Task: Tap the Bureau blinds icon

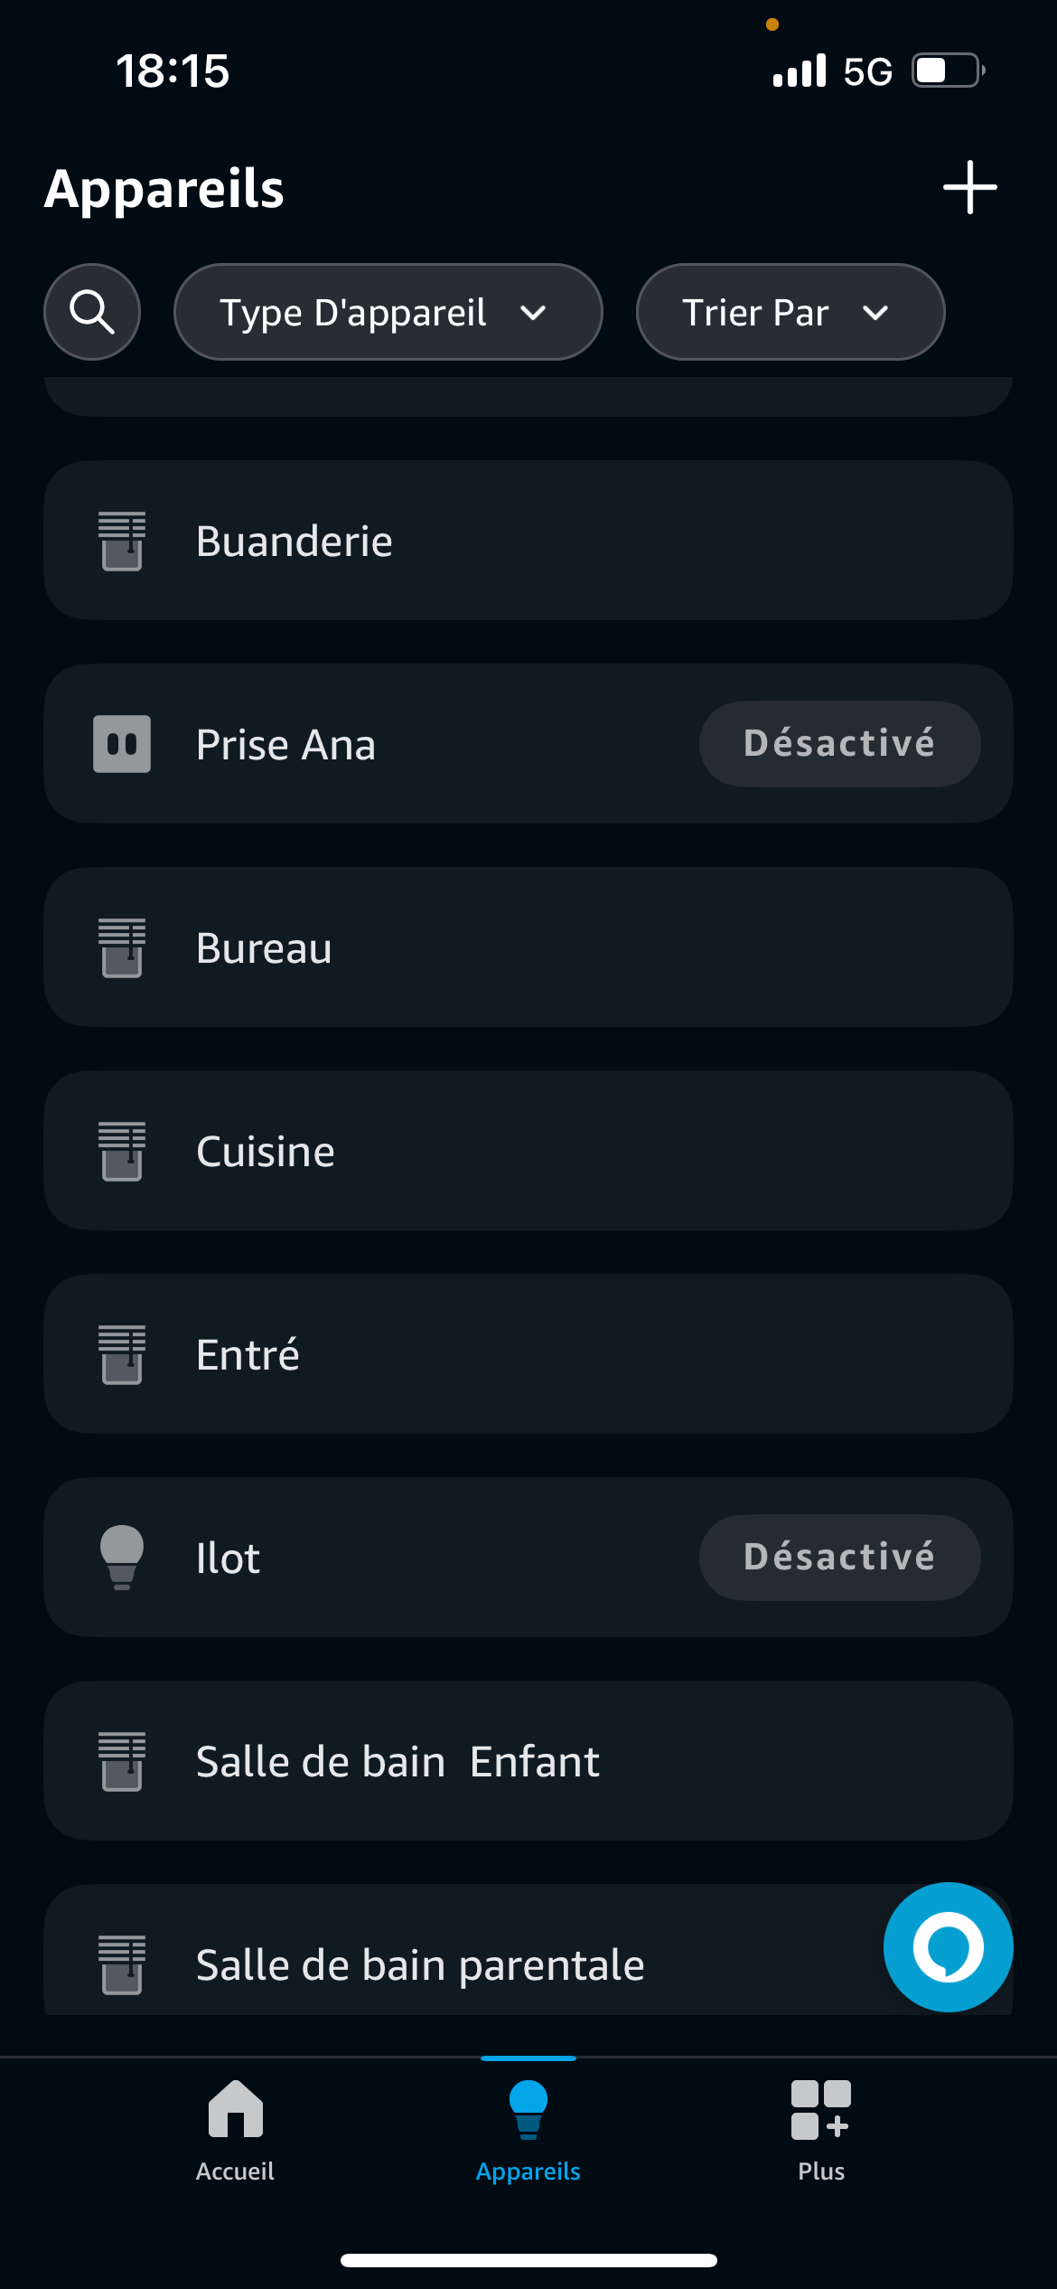Action: tap(122, 947)
